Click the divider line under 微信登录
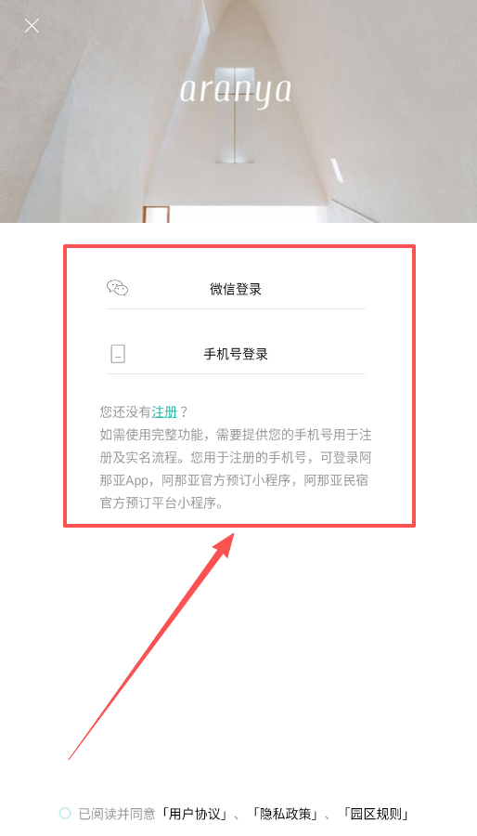Image resolution: width=477 pixels, height=836 pixels. click(236, 308)
